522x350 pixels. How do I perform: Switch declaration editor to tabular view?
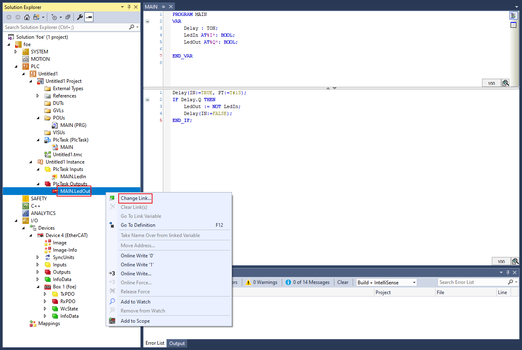pyautogui.click(x=513, y=25)
